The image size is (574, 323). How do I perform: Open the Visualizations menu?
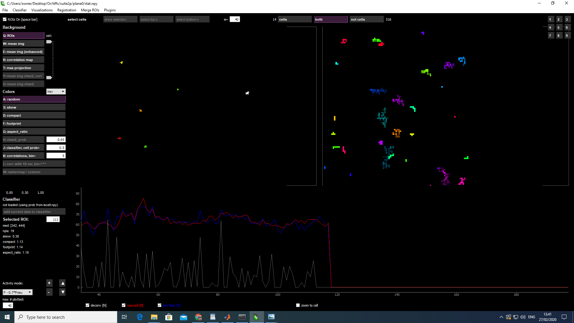coord(42,10)
